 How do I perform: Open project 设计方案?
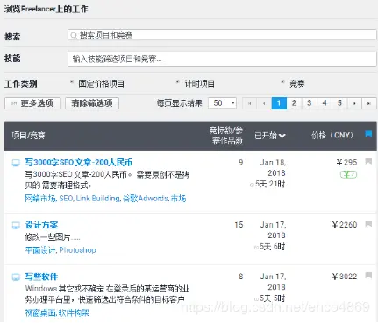point(41,225)
